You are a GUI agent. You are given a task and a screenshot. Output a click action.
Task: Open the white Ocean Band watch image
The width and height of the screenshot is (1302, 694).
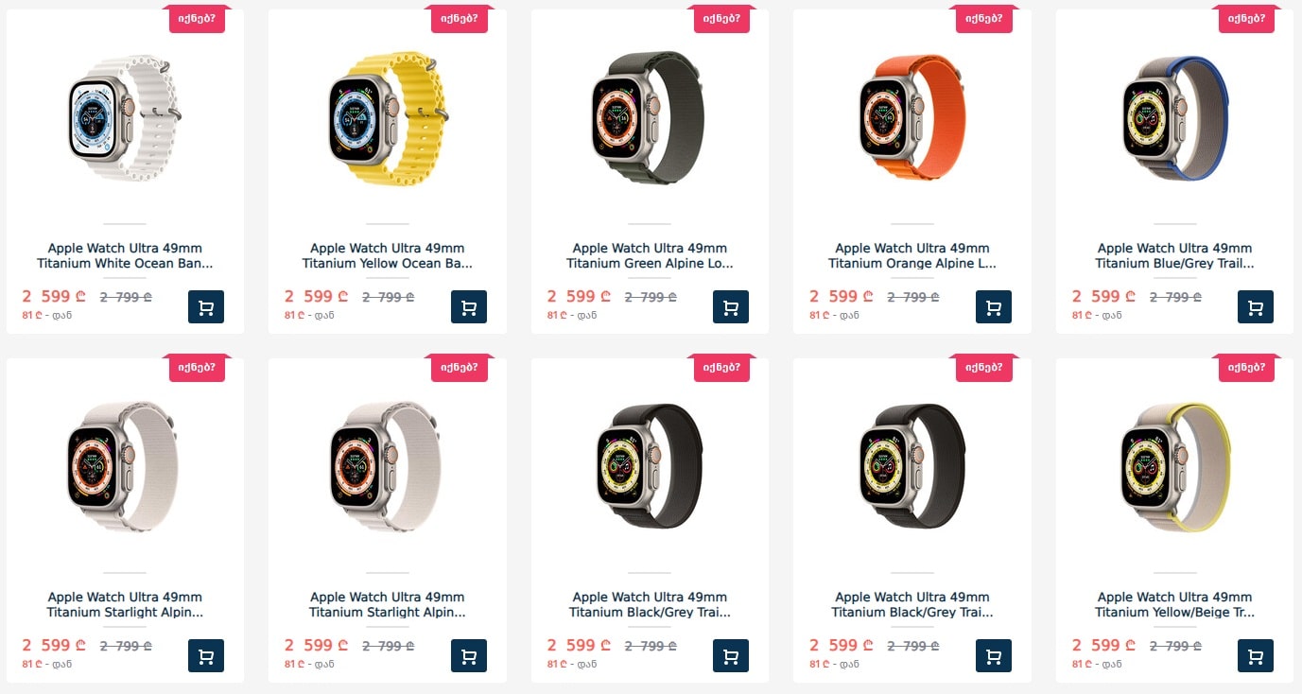pos(125,118)
